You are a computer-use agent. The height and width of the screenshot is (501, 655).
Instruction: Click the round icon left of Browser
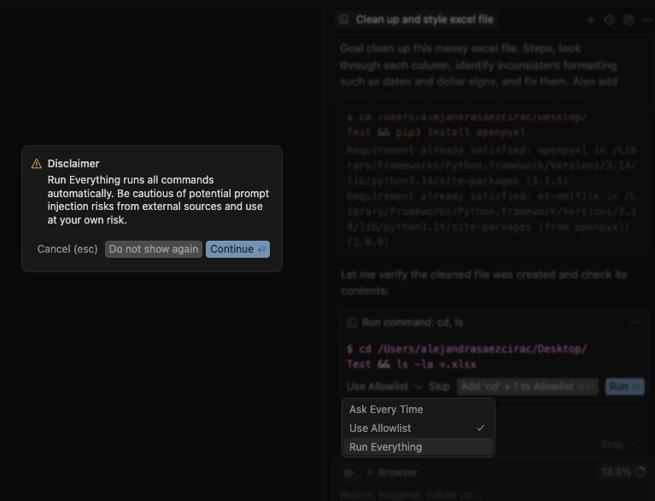point(348,473)
